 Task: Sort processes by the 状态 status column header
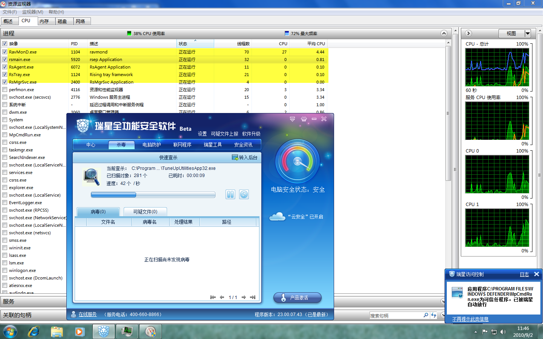pyautogui.click(x=195, y=44)
